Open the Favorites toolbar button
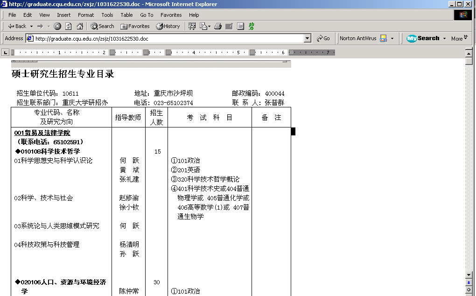Screen dimensions: 476x296 [x=135, y=26]
